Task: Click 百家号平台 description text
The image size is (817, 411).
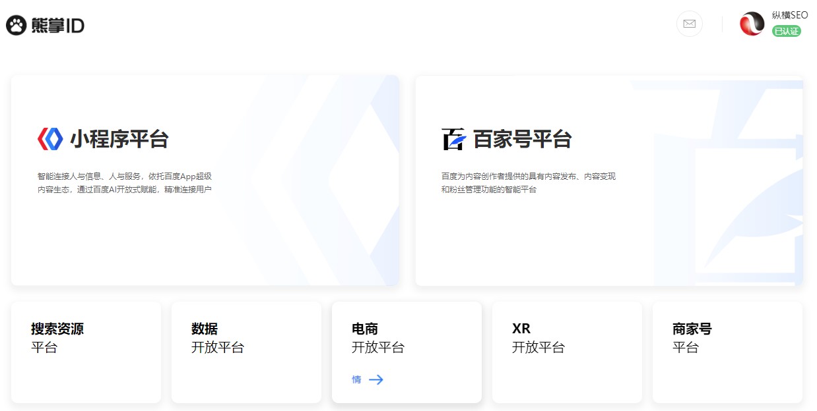Action: pos(529,182)
